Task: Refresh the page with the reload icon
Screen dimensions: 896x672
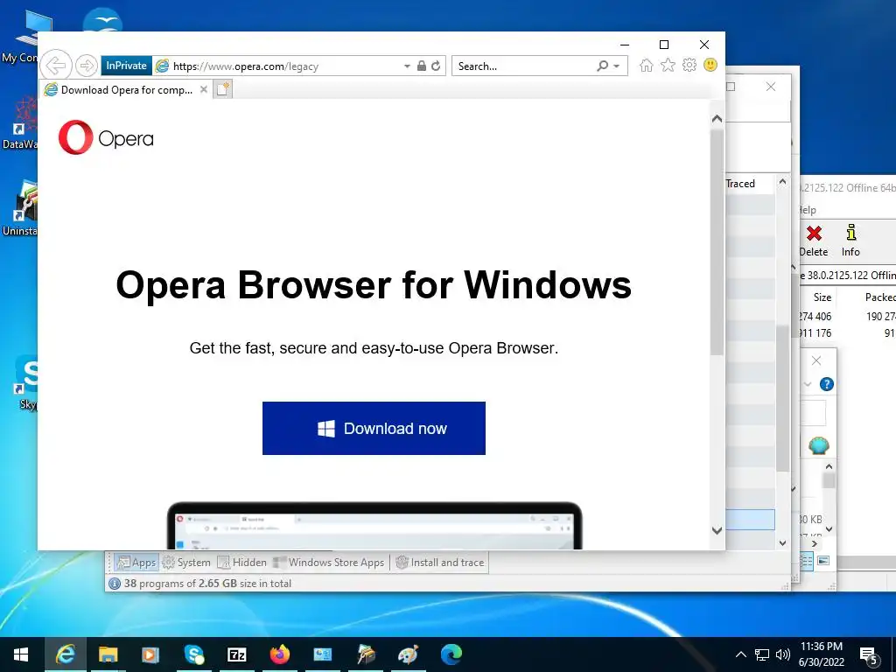Action: [436, 66]
